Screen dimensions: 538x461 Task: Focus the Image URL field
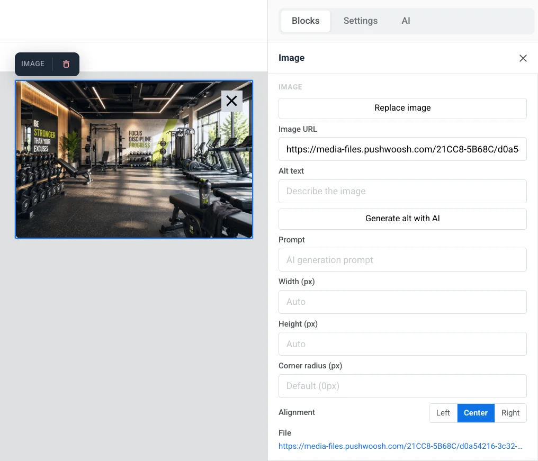(x=402, y=149)
